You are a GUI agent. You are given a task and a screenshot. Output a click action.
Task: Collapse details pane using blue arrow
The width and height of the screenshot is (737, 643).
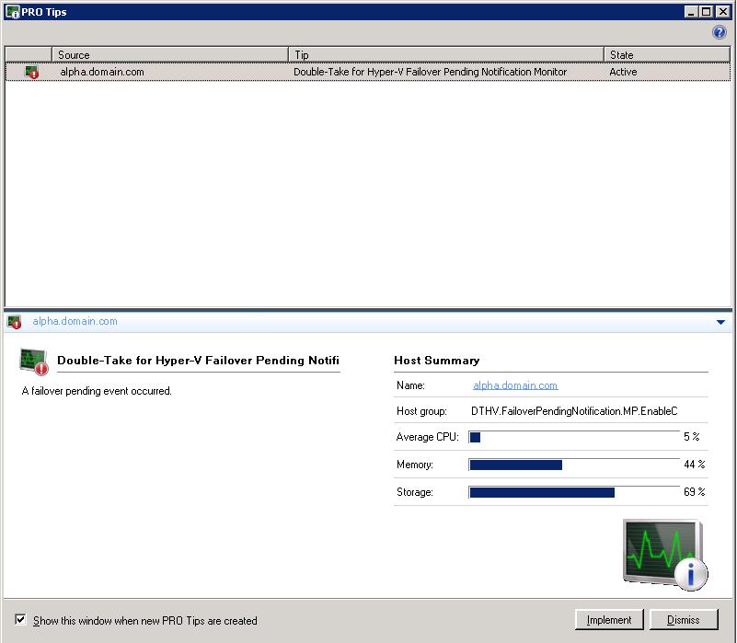click(x=720, y=322)
